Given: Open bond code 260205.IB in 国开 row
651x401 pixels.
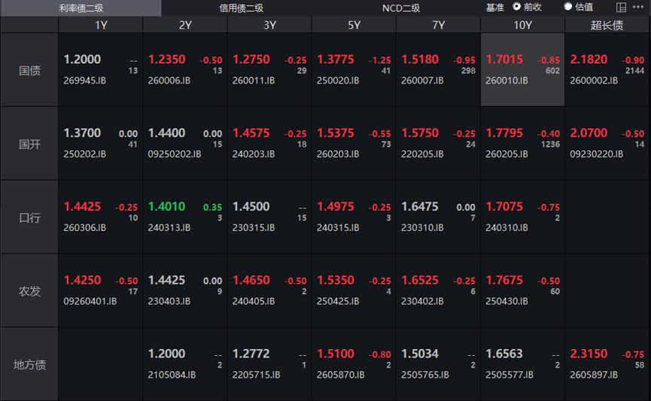Looking at the screenshot, I should click(x=507, y=154).
